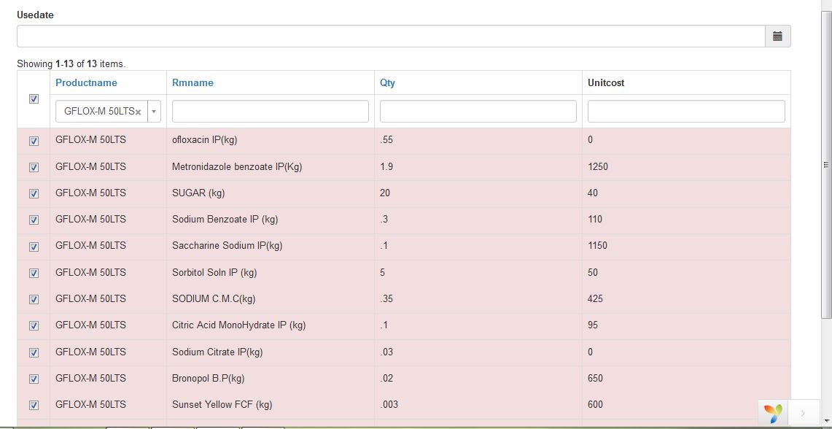This screenshot has height=429, width=832.
Task: Toggle the select-all checkbox in table header
Action: click(x=34, y=98)
